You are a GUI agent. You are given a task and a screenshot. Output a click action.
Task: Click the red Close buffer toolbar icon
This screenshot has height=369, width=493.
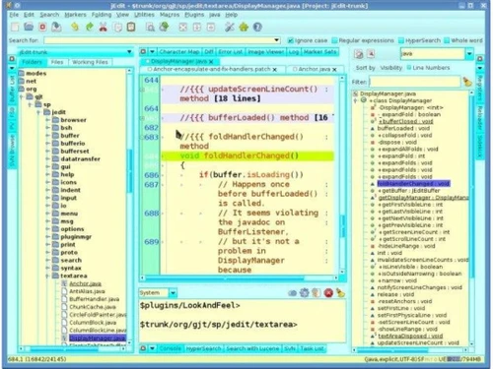[42, 27]
